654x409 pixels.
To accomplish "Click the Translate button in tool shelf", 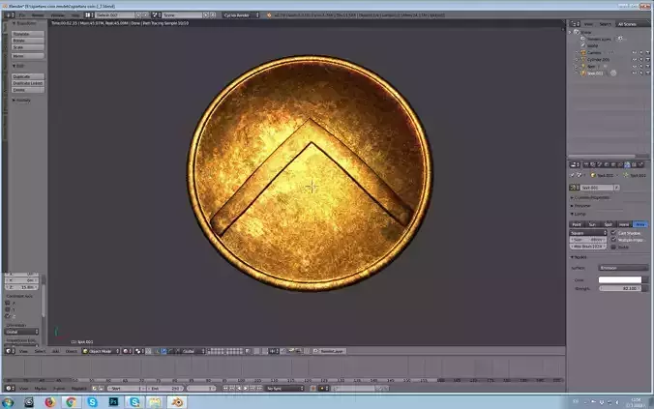I will point(28,34).
